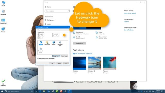Open Outlook from the taskbar
This screenshot has width=165, height=93.
(x=48, y=91)
